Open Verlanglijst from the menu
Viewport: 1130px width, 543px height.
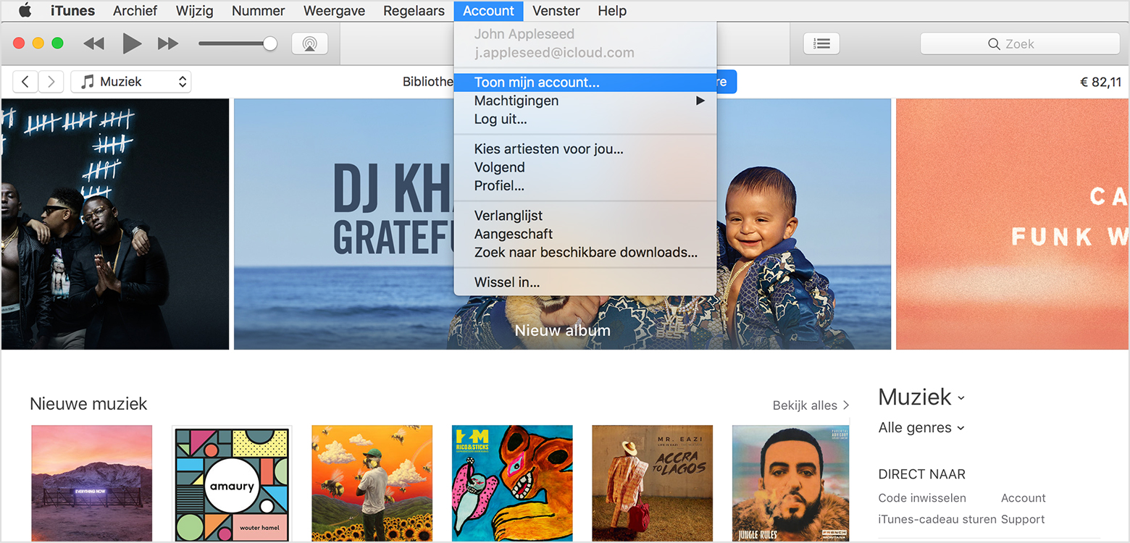point(585,216)
